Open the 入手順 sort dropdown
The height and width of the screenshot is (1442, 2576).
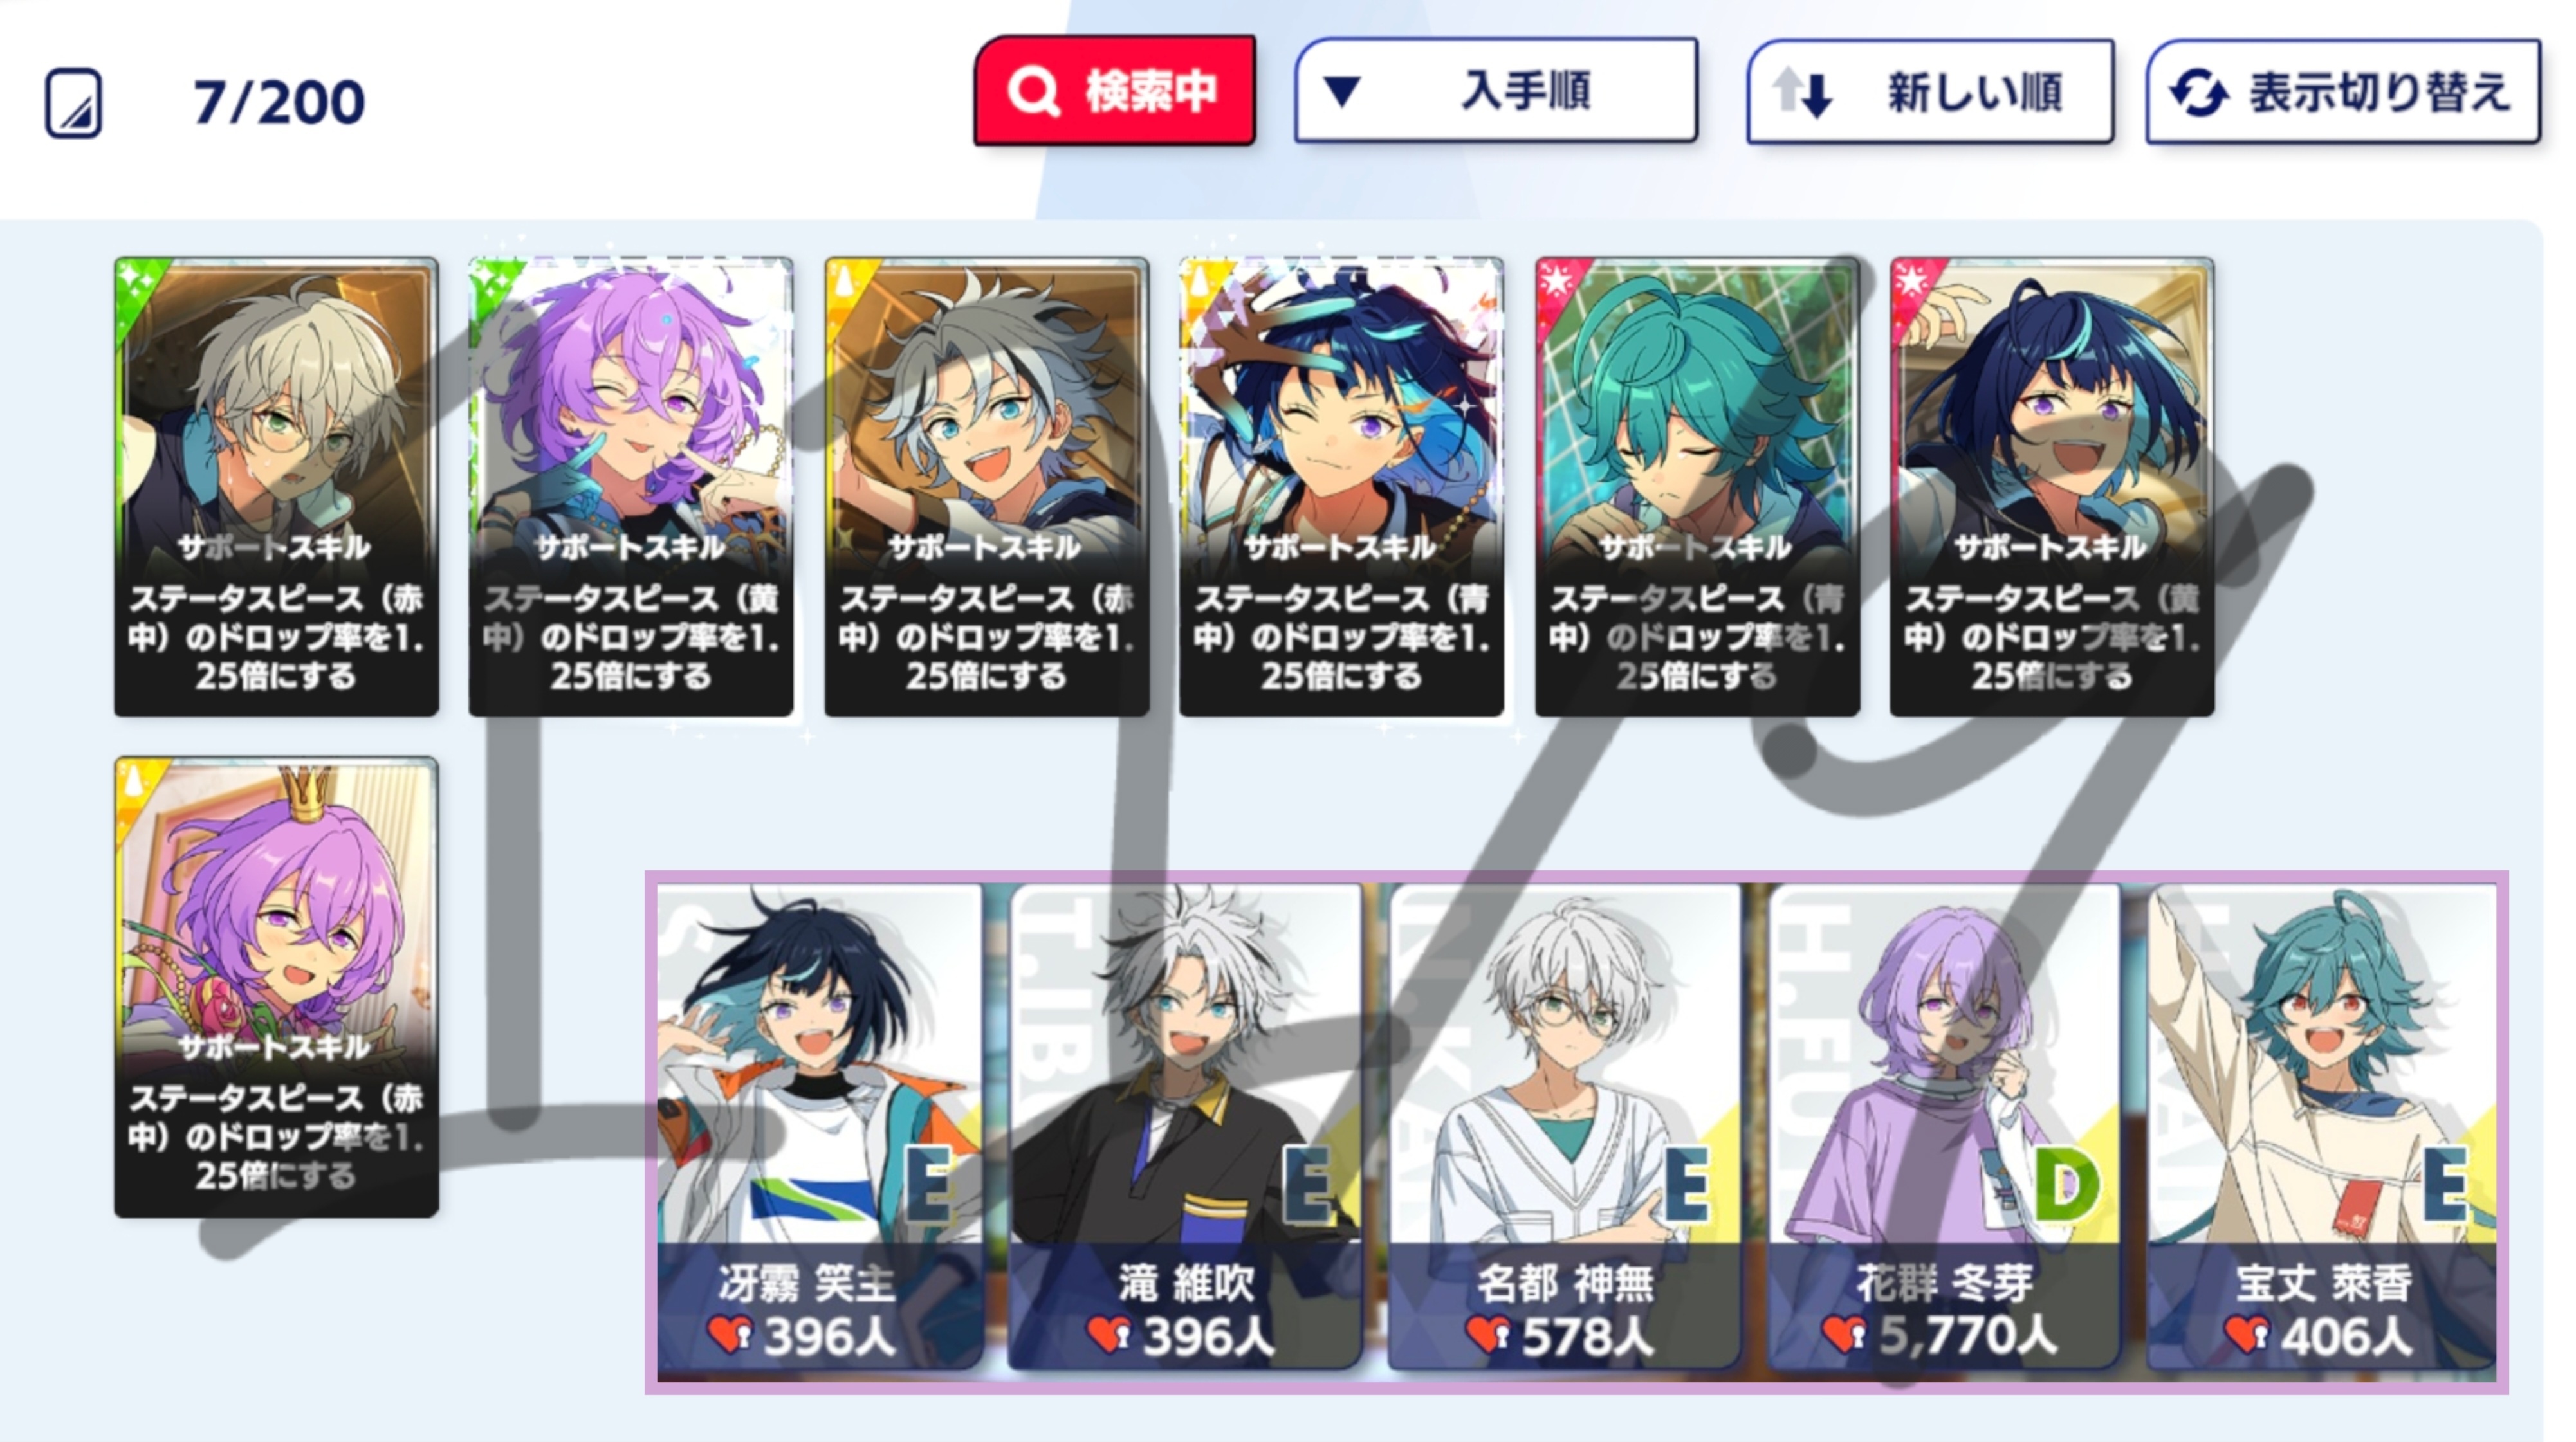click(x=1496, y=91)
